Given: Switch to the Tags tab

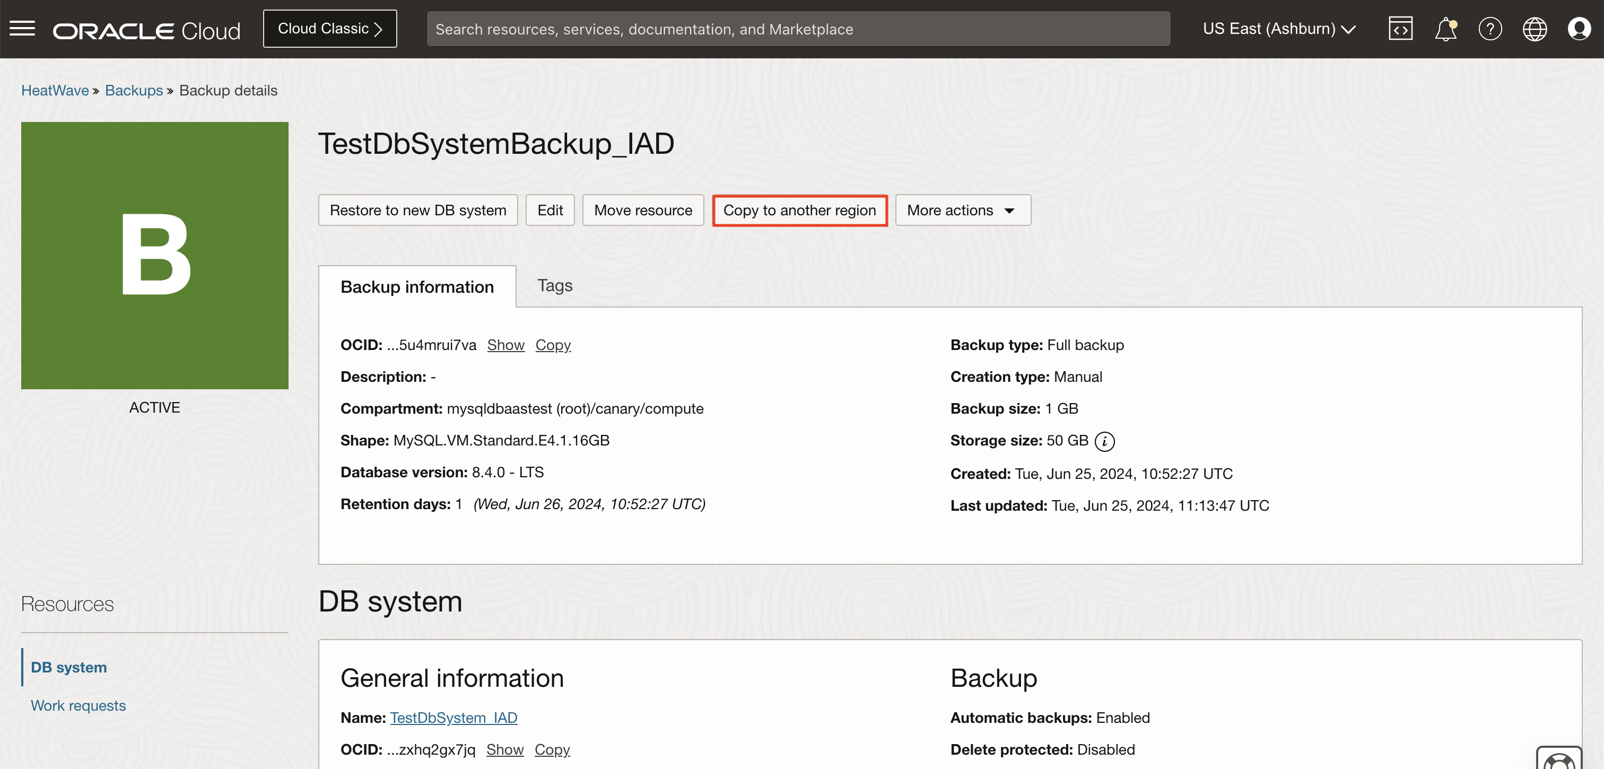Looking at the screenshot, I should coord(554,286).
